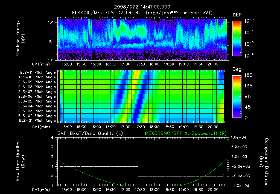
Task: Click the 10^-4 tick on DEF scale
Action: coord(249,32)
